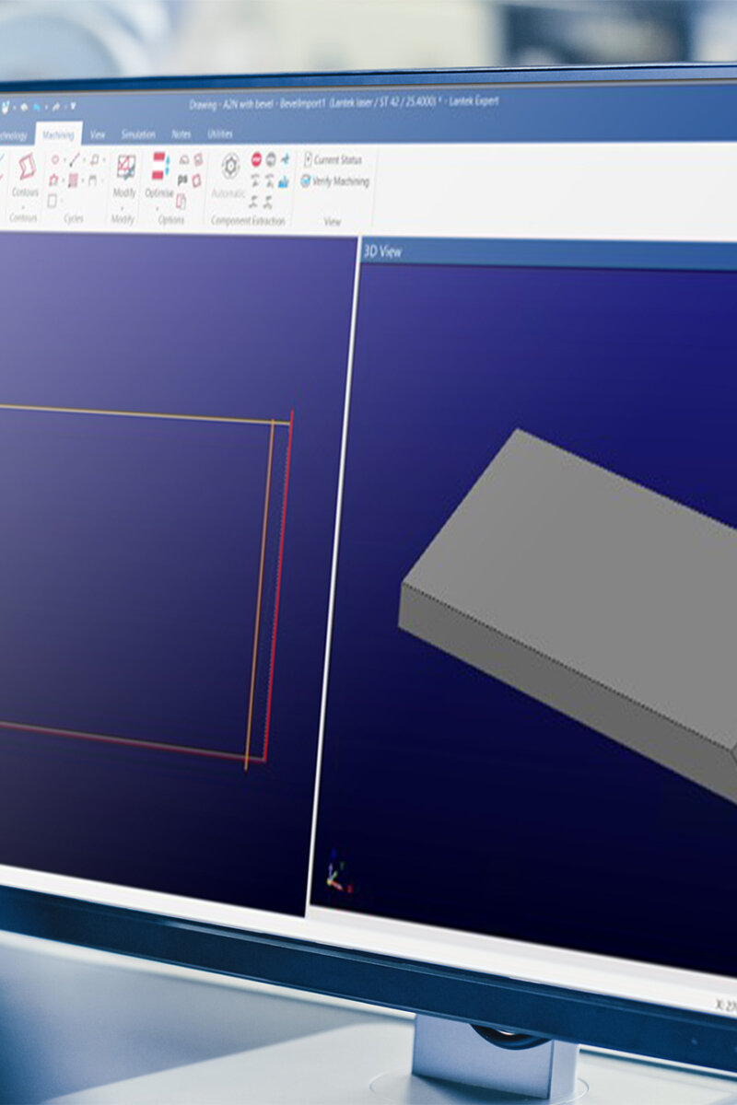This screenshot has height=1105, width=737.
Task: Click the XYZ axis indicator in 3D View
Action: click(x=335, y=877)
